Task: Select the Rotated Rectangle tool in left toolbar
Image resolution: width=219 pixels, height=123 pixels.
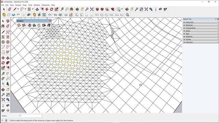Action: 8,37
